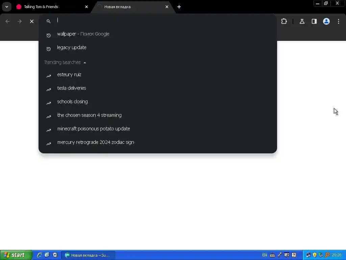Screen dimensions: 346x260
Task: Click the language bar help icon
Action: pos(294,255)
